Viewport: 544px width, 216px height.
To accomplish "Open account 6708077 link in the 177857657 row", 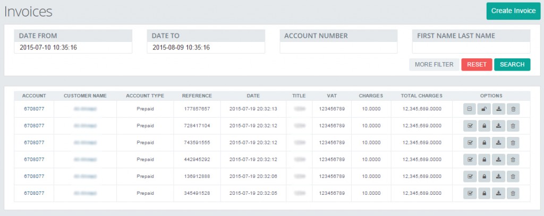I will (34, 109).
